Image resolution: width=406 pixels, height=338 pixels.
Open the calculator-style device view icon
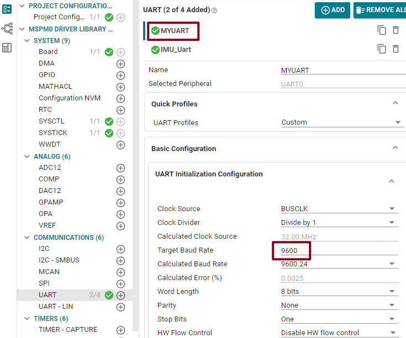click(7, 48)
